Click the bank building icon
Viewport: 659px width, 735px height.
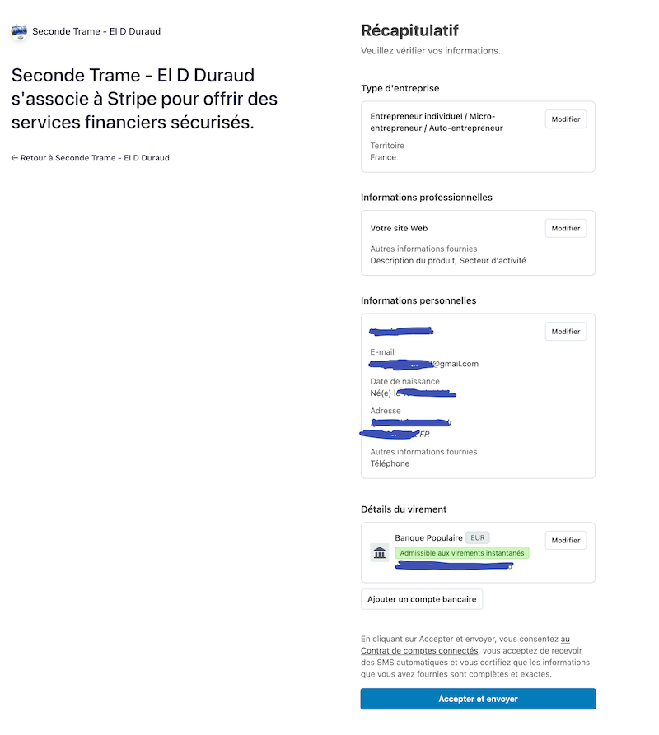(x=380, y=552)
